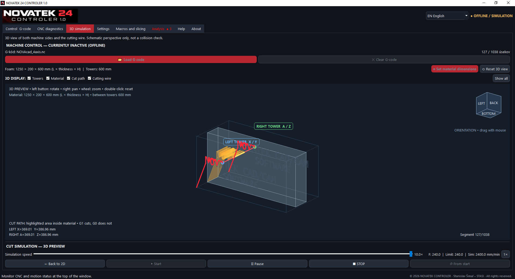Click From start button
This screenshot has width=515, height=279.
(460, 264)
